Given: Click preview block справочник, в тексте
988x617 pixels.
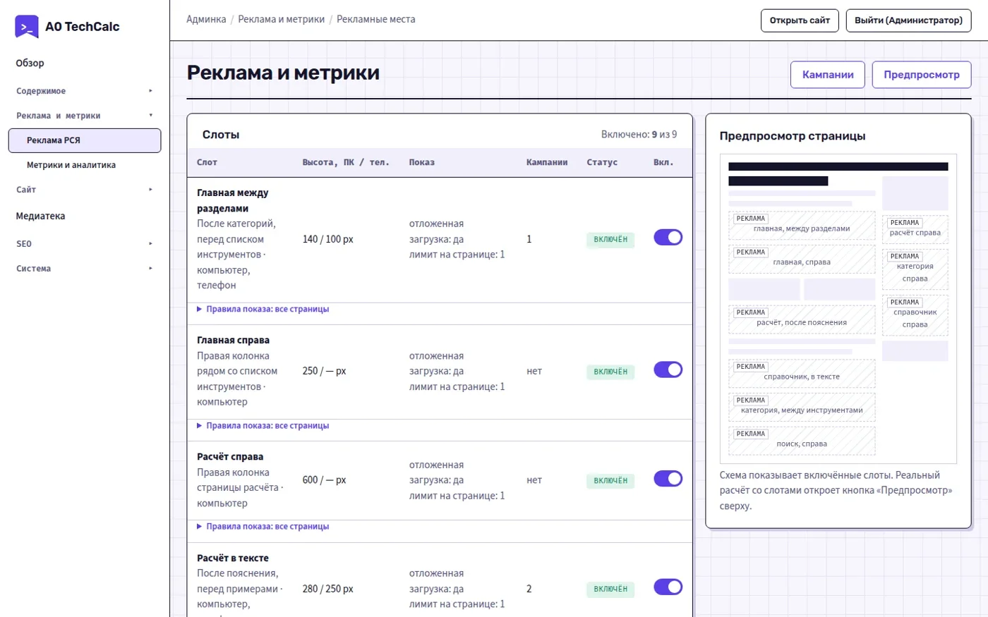Looking at the screenshot, I should (x=802, y=374).
